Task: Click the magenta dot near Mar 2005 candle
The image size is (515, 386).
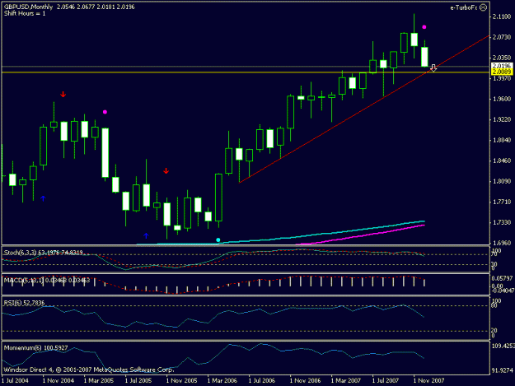Action: (x=105, y=112)
